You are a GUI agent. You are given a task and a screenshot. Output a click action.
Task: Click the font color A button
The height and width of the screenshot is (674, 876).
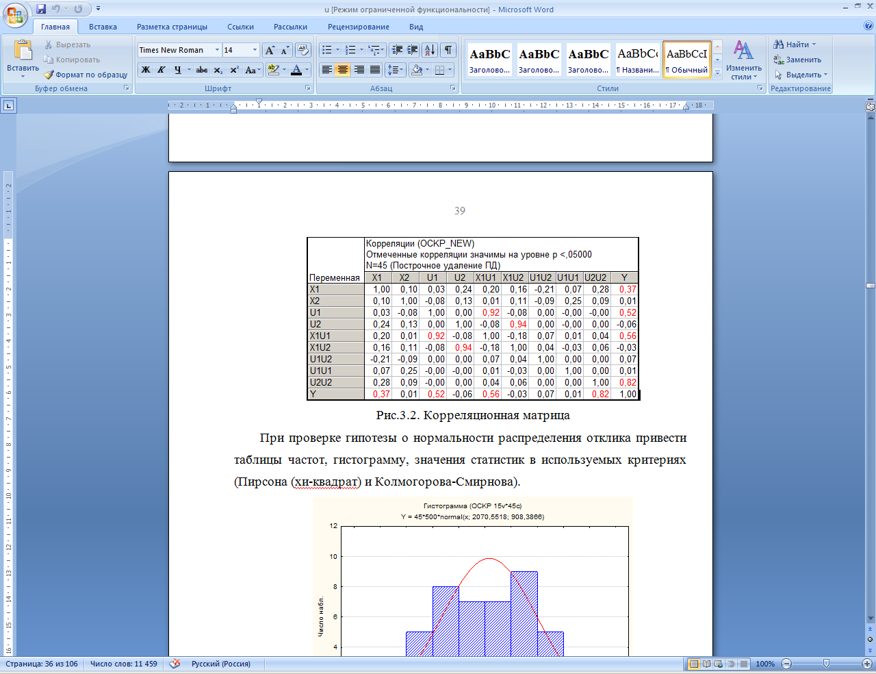coord(296,70)
